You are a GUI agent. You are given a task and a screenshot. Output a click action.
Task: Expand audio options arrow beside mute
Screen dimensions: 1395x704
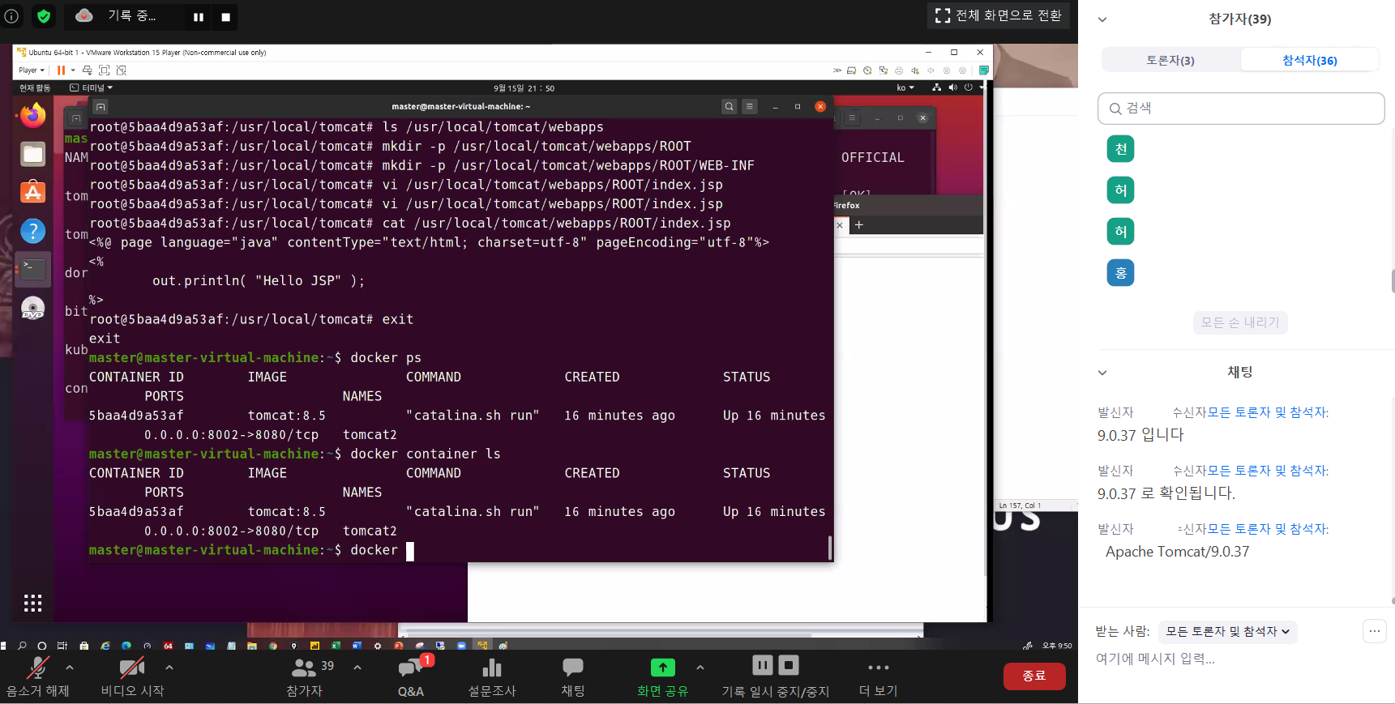click(70, 668)
